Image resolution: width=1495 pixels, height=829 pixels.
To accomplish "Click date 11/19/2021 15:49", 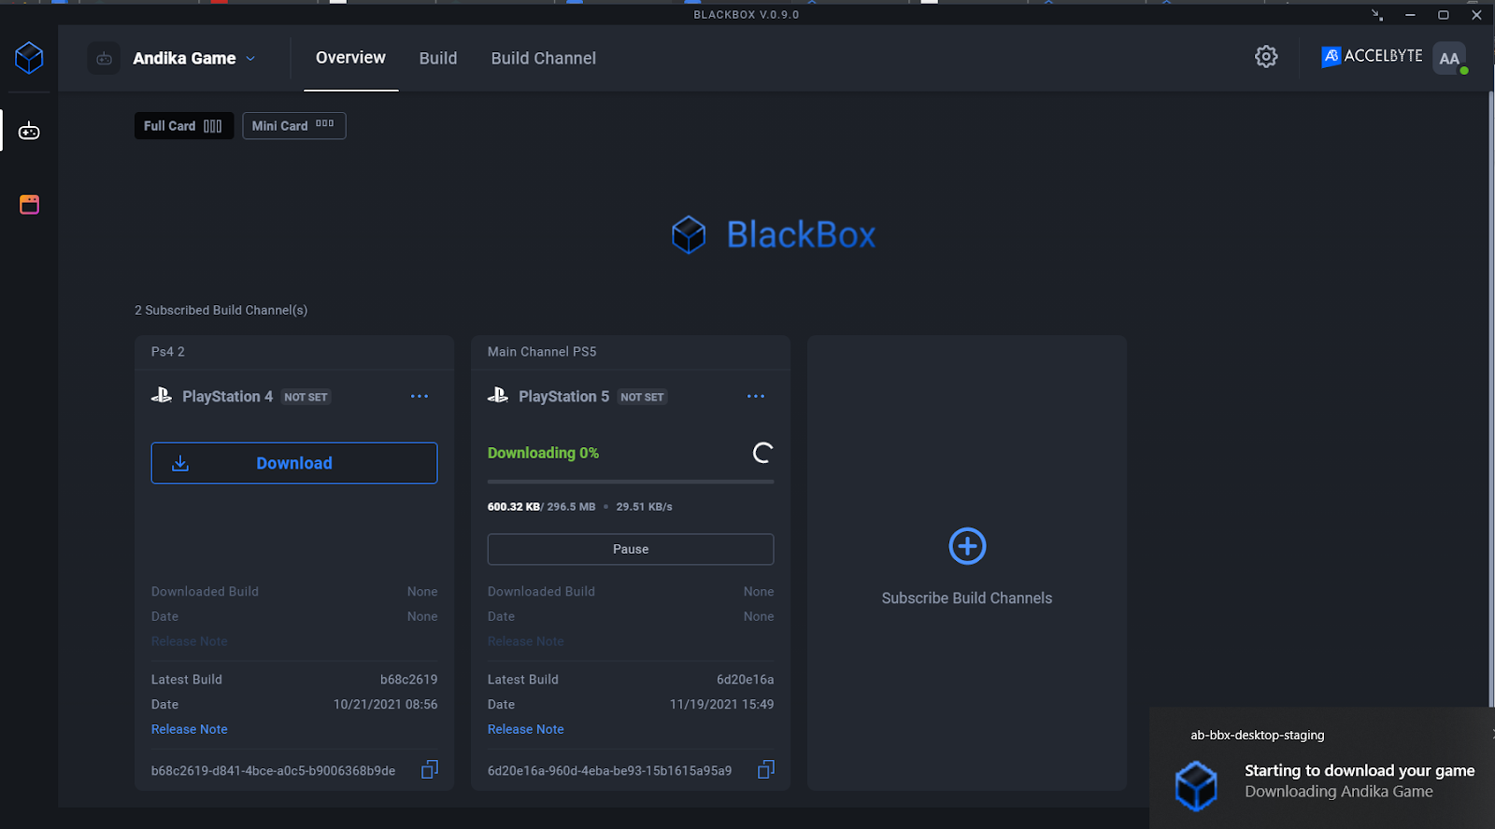I will click(x=722, y=705).
